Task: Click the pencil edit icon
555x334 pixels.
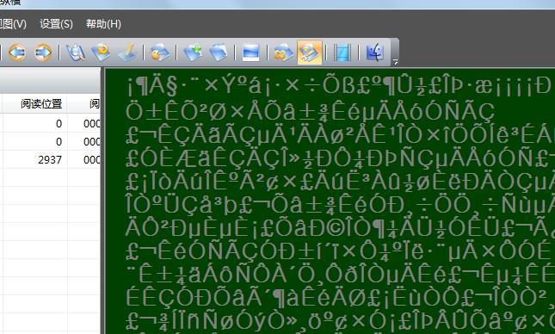Action: coord(127,53)
